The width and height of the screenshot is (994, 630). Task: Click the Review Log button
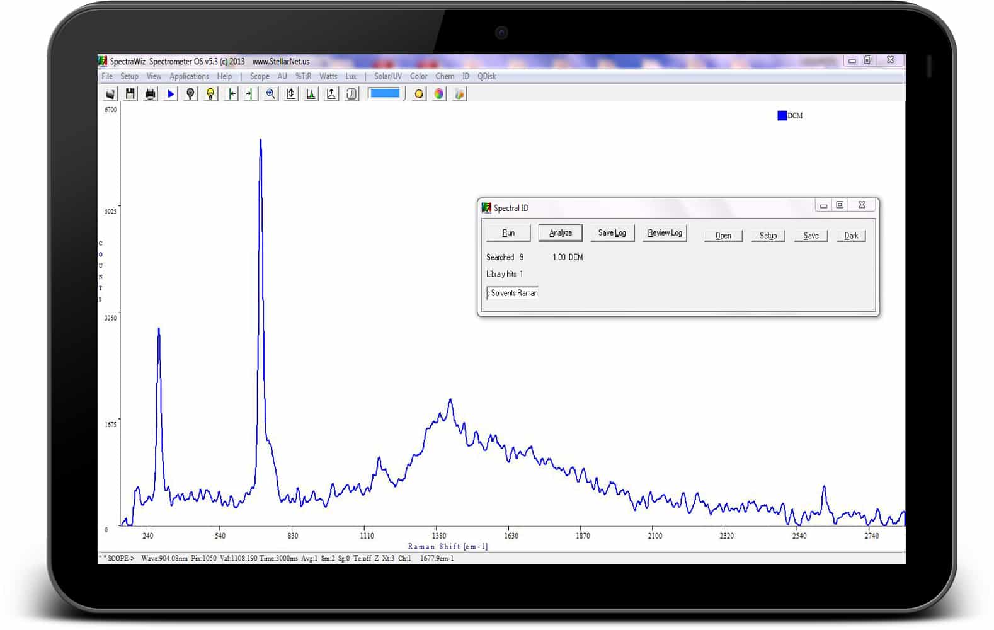[665, 233]
